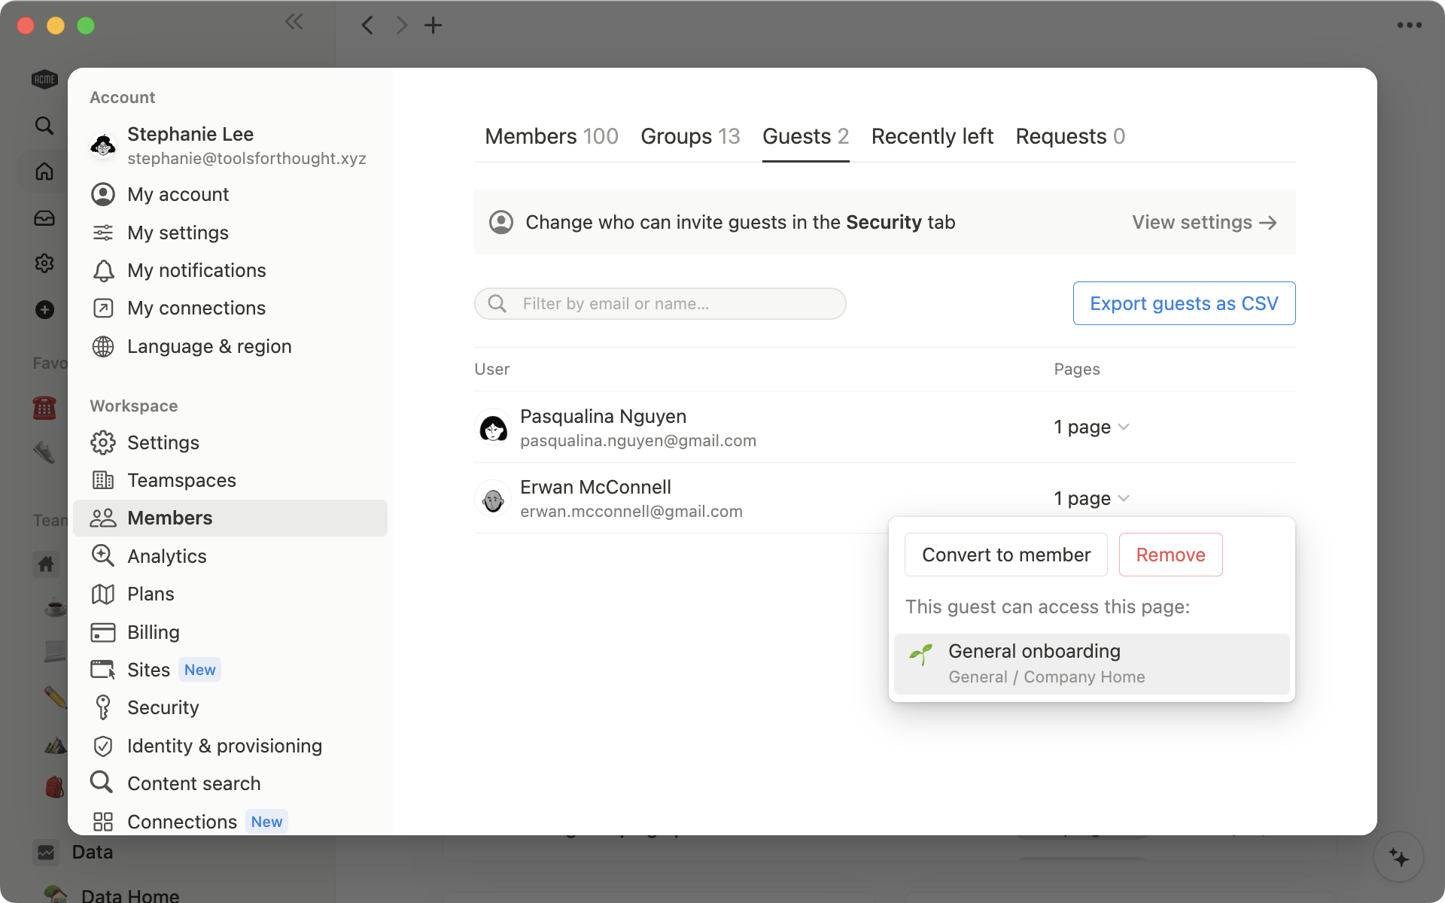Open Billing settings icon
The image size is (1445, 903).
102,631
